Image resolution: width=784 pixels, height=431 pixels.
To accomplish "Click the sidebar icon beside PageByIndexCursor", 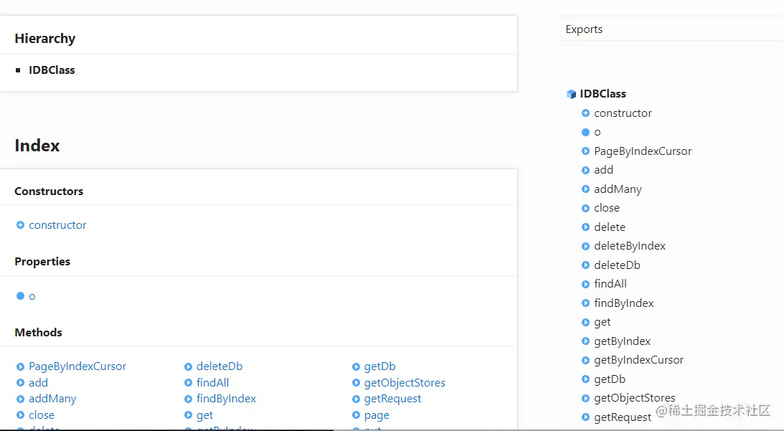I will pos(585,151).
